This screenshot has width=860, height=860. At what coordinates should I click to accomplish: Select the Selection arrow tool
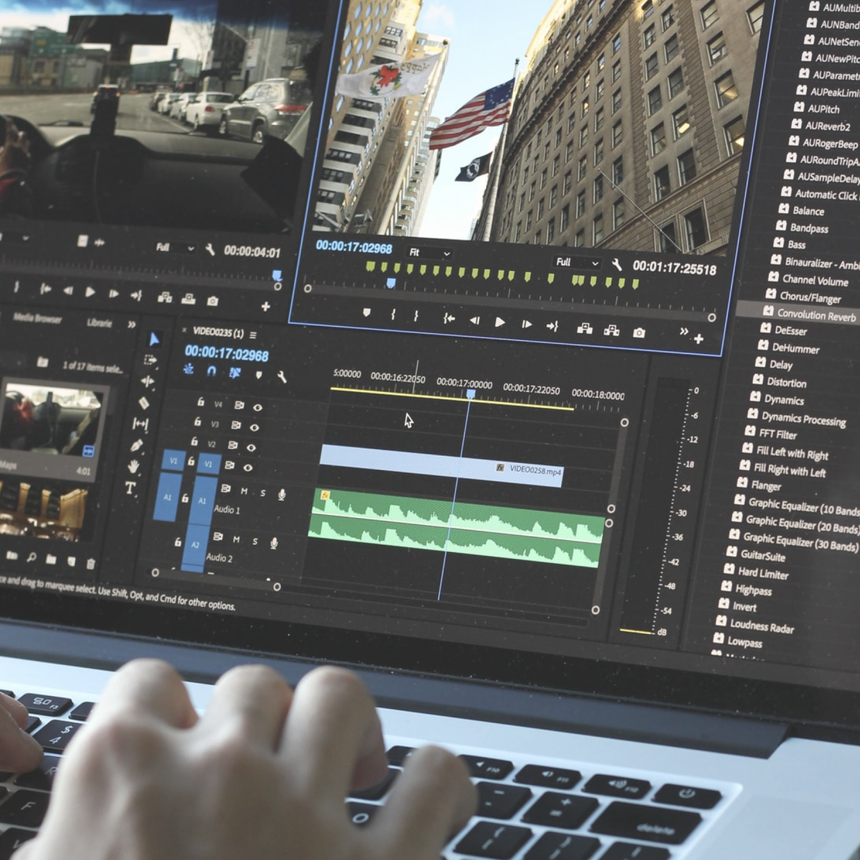click(x=154, y=339)
